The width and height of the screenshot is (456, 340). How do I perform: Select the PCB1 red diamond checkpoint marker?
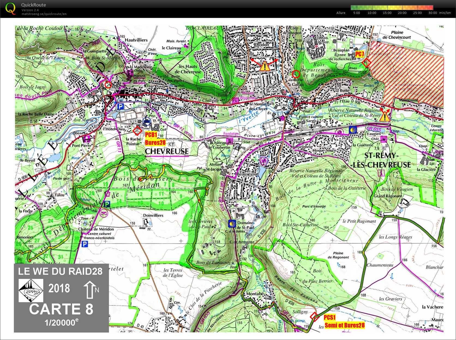(137, 131)
